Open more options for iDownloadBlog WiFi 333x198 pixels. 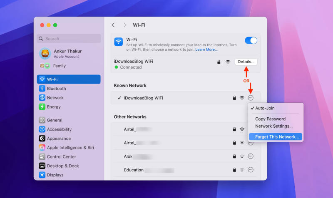pyautogui.click(x=251, y=98)
